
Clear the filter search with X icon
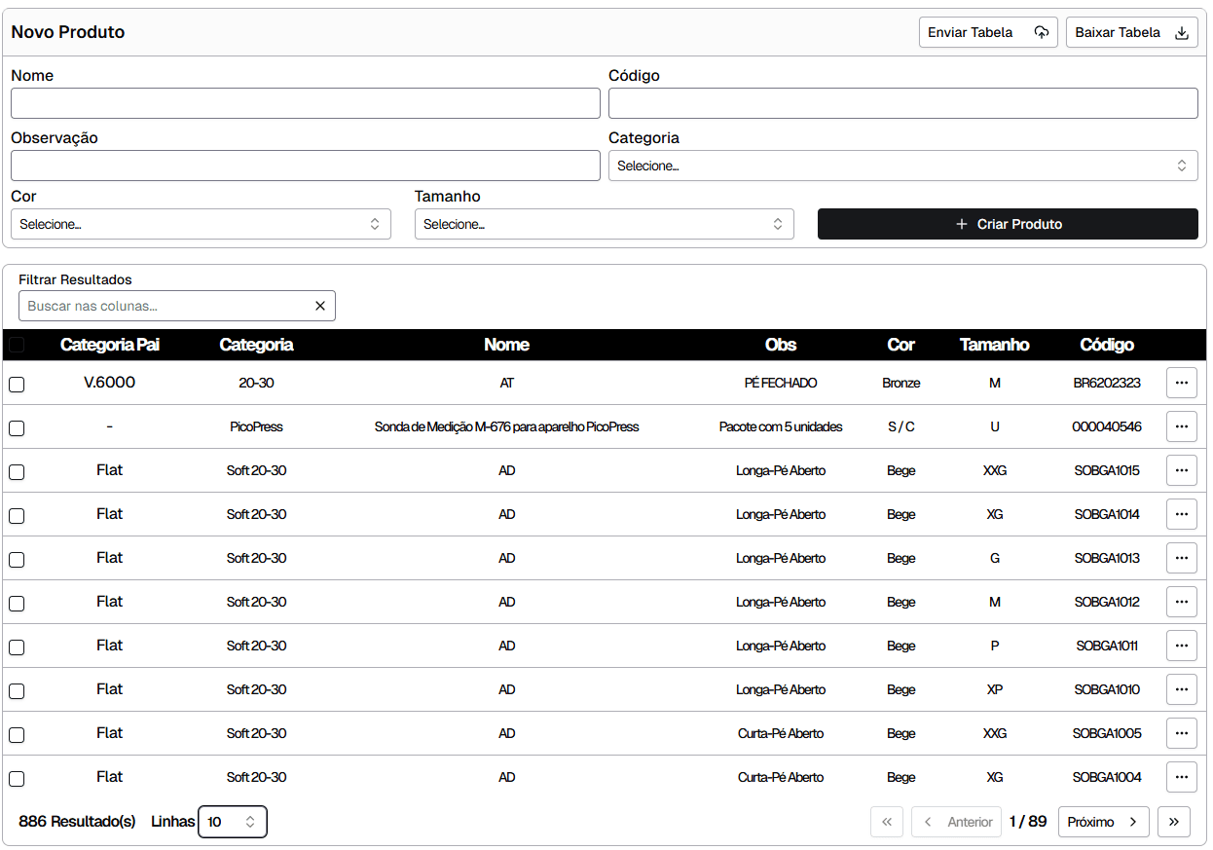320,306
